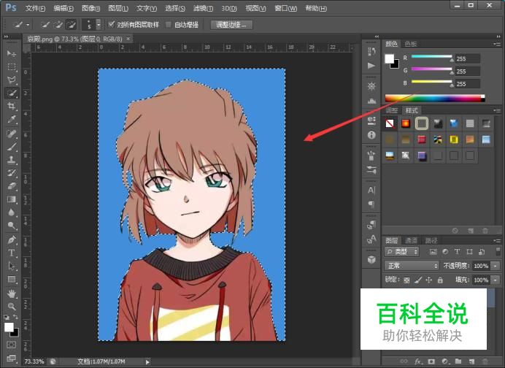Open the 文件 menu
505x368 pixels.
click(35, 8)
